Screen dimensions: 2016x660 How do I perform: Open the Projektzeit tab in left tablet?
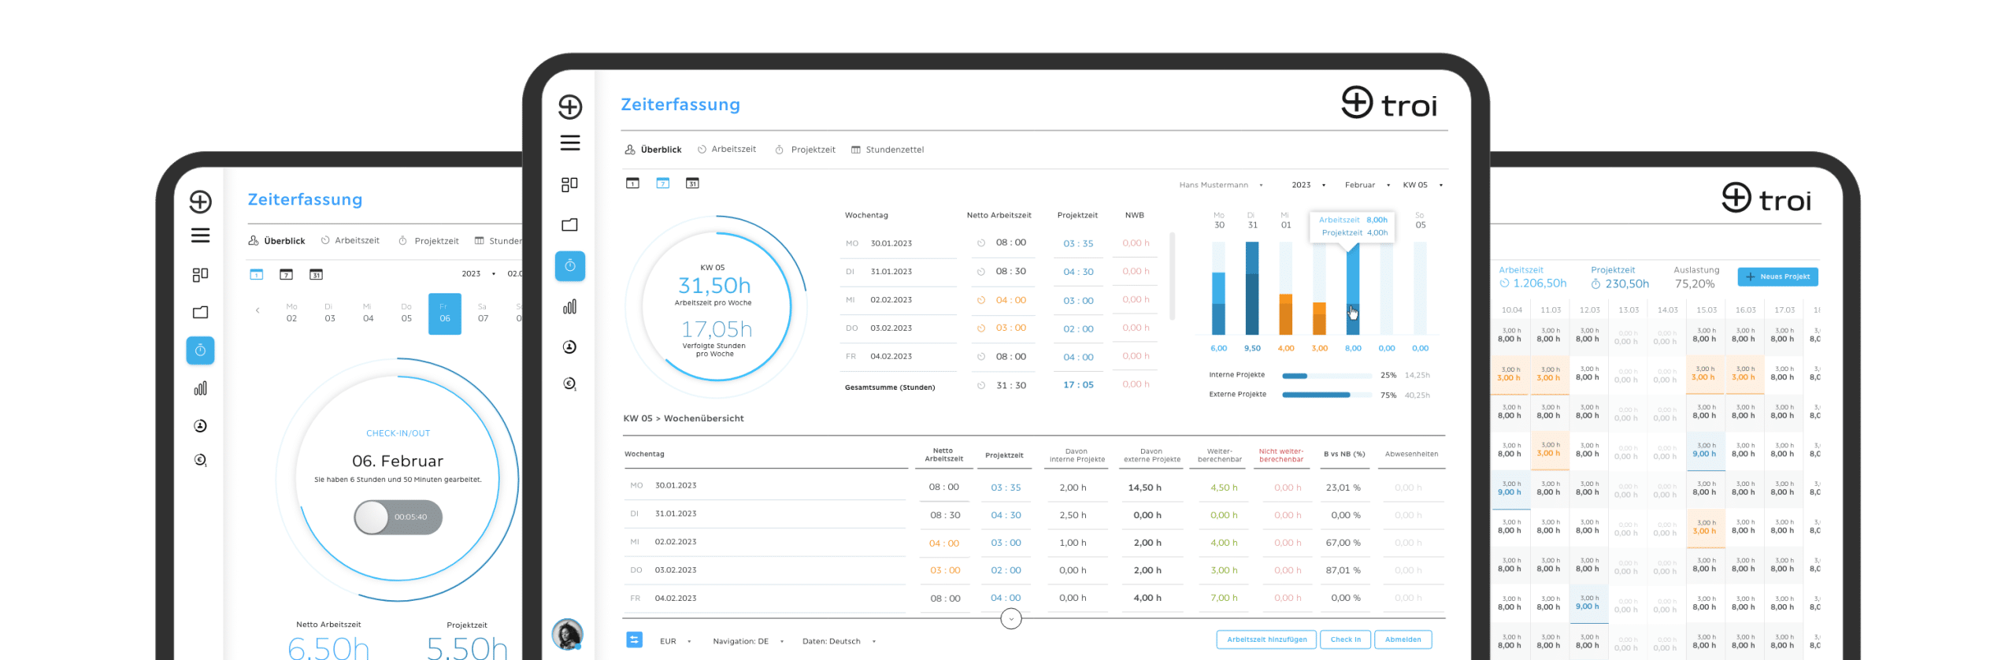tap(428, 241)
